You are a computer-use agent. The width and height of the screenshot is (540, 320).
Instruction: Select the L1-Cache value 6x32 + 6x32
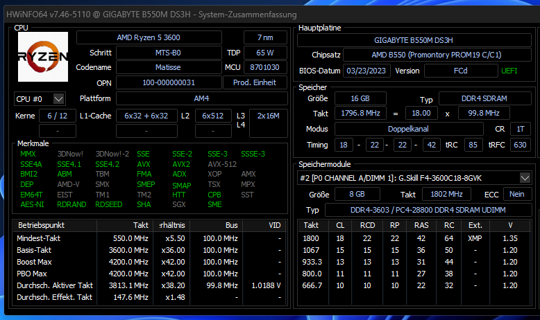tap(146, 116)
